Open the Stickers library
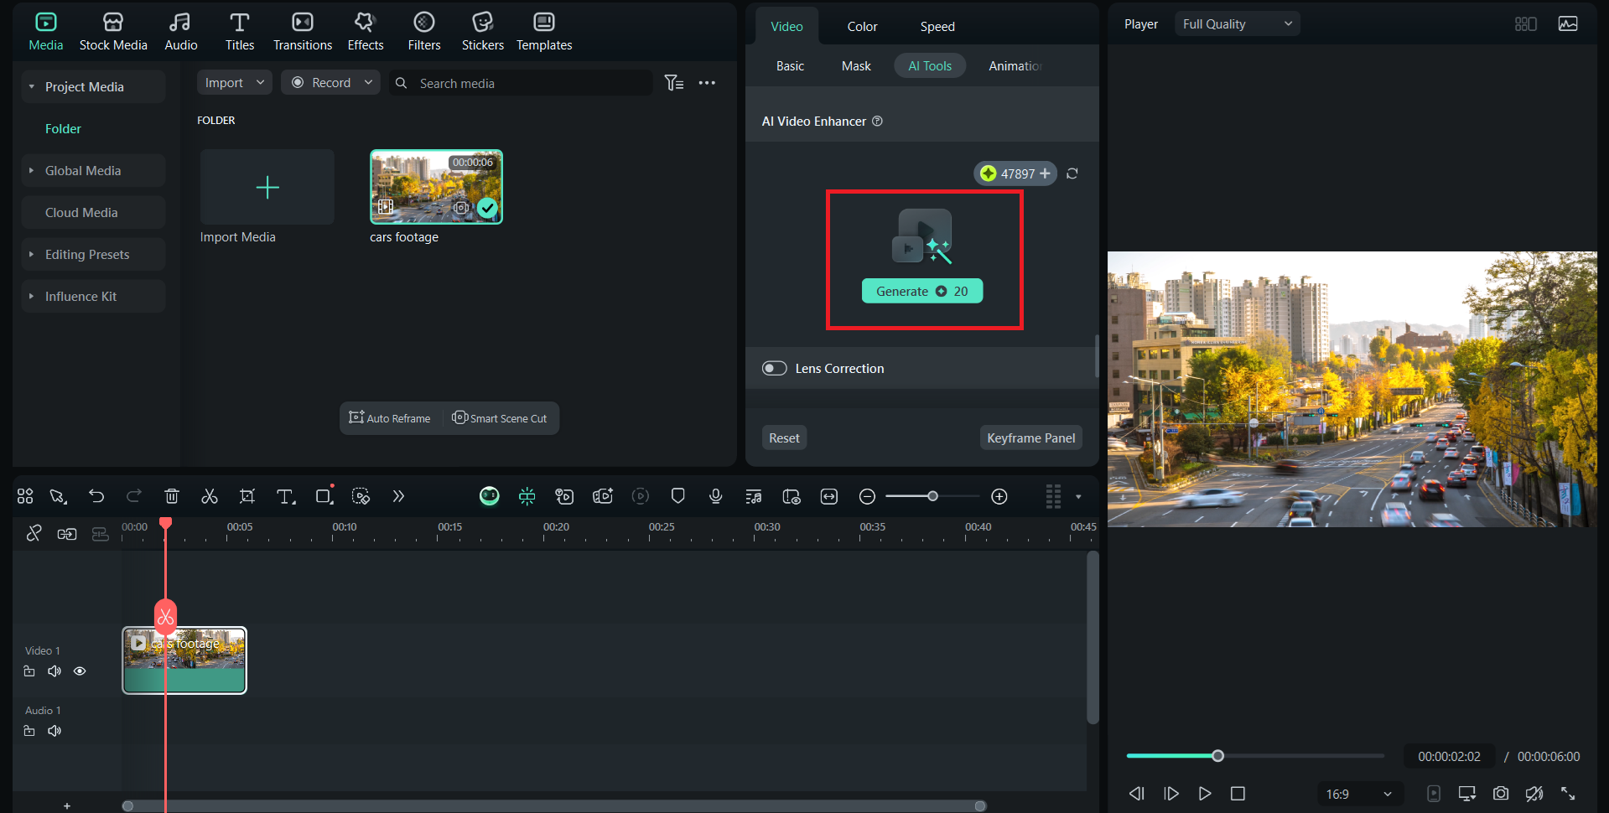Image resolution: width=1609 pixels, height=813 pixels. pyautogui.click(x=483, y=32)
